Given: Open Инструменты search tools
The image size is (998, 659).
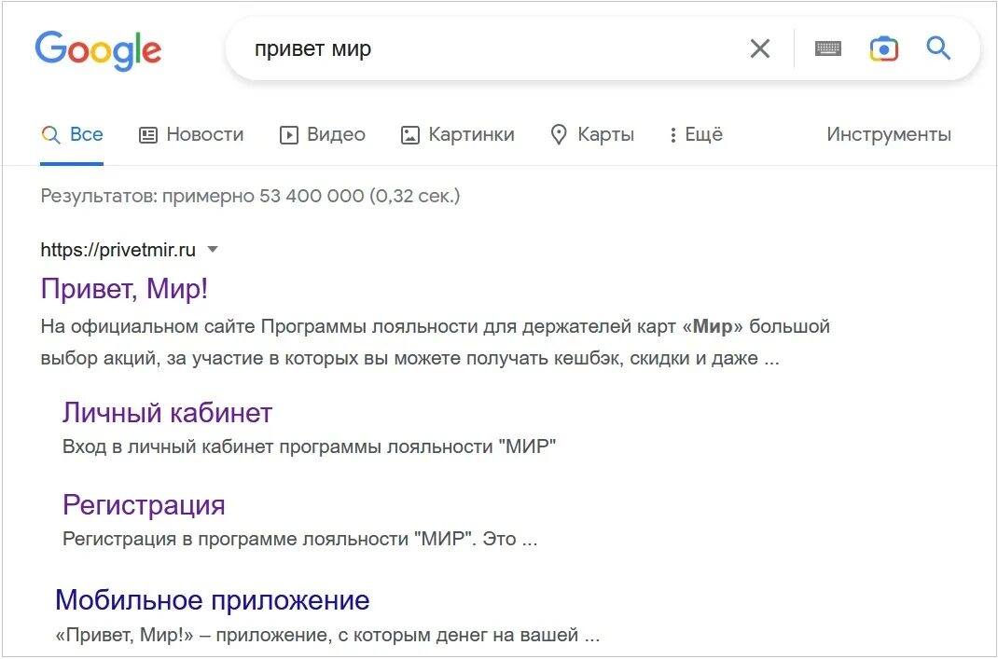Looking at the screenshot, I should pos(889,135).
